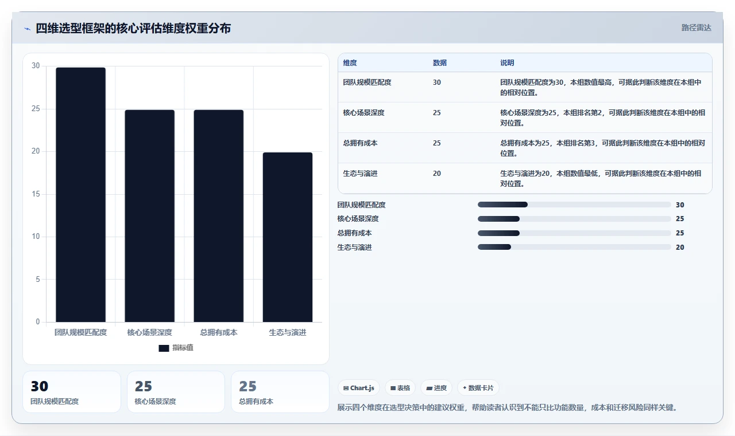Click the 核心场景深度 x-axis label
The width and height of the screenshot is (735, 436).
[x=149, y=332]
